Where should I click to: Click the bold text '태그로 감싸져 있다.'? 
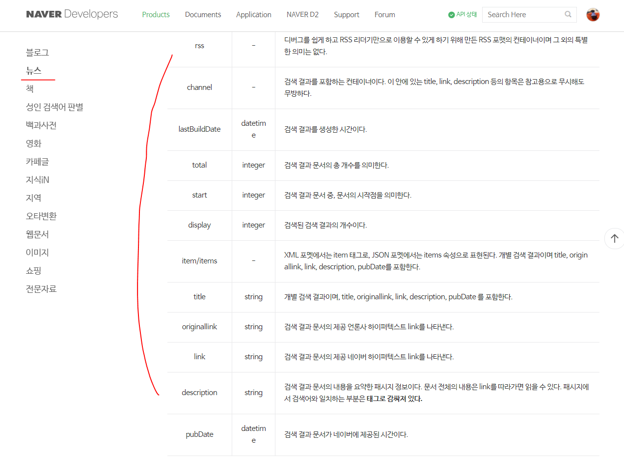394,399
